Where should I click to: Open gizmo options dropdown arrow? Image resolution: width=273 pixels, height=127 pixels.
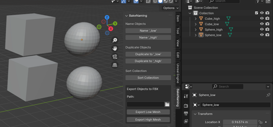[129, 1]
